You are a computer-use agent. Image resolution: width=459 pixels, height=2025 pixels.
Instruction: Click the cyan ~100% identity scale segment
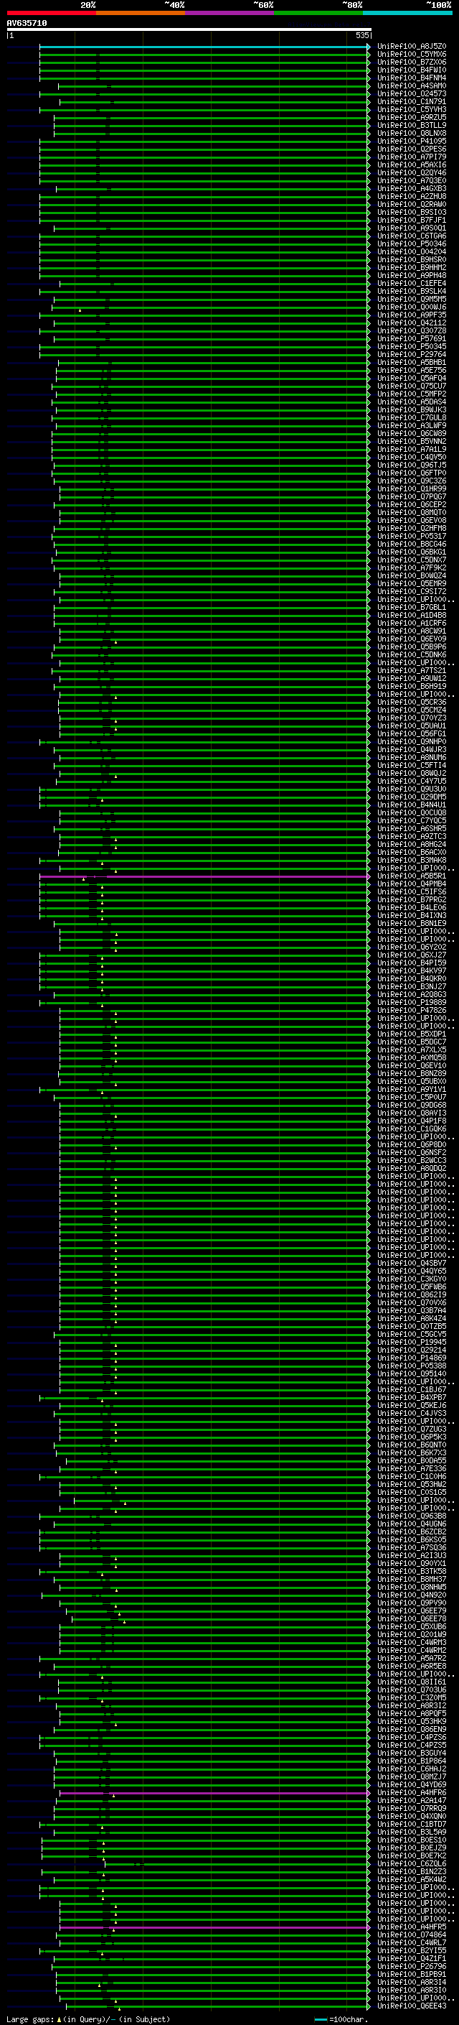[408, 13]
